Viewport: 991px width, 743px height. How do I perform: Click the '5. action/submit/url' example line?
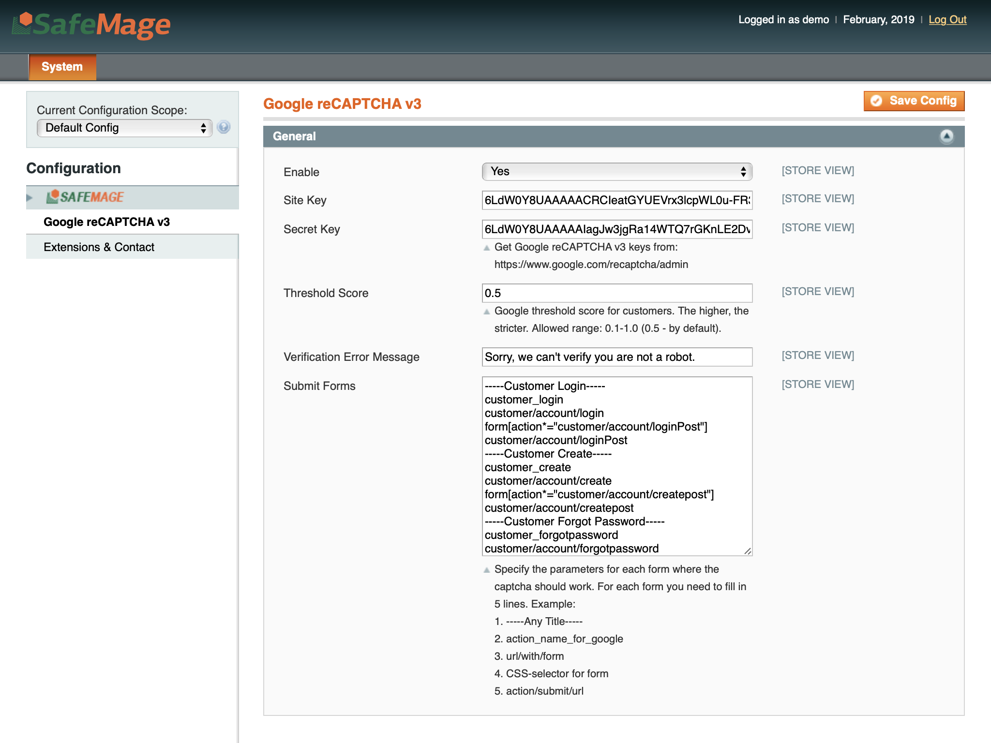click(x=539, y=691)
